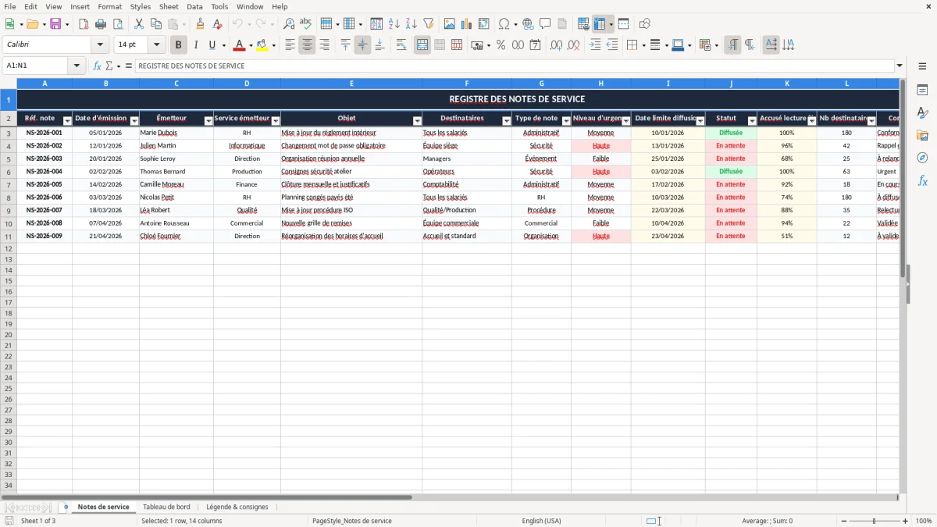Screen dimensions: 937x527
Task: Click the AutoFilter funnel icon
Action: tap(429, 24)
